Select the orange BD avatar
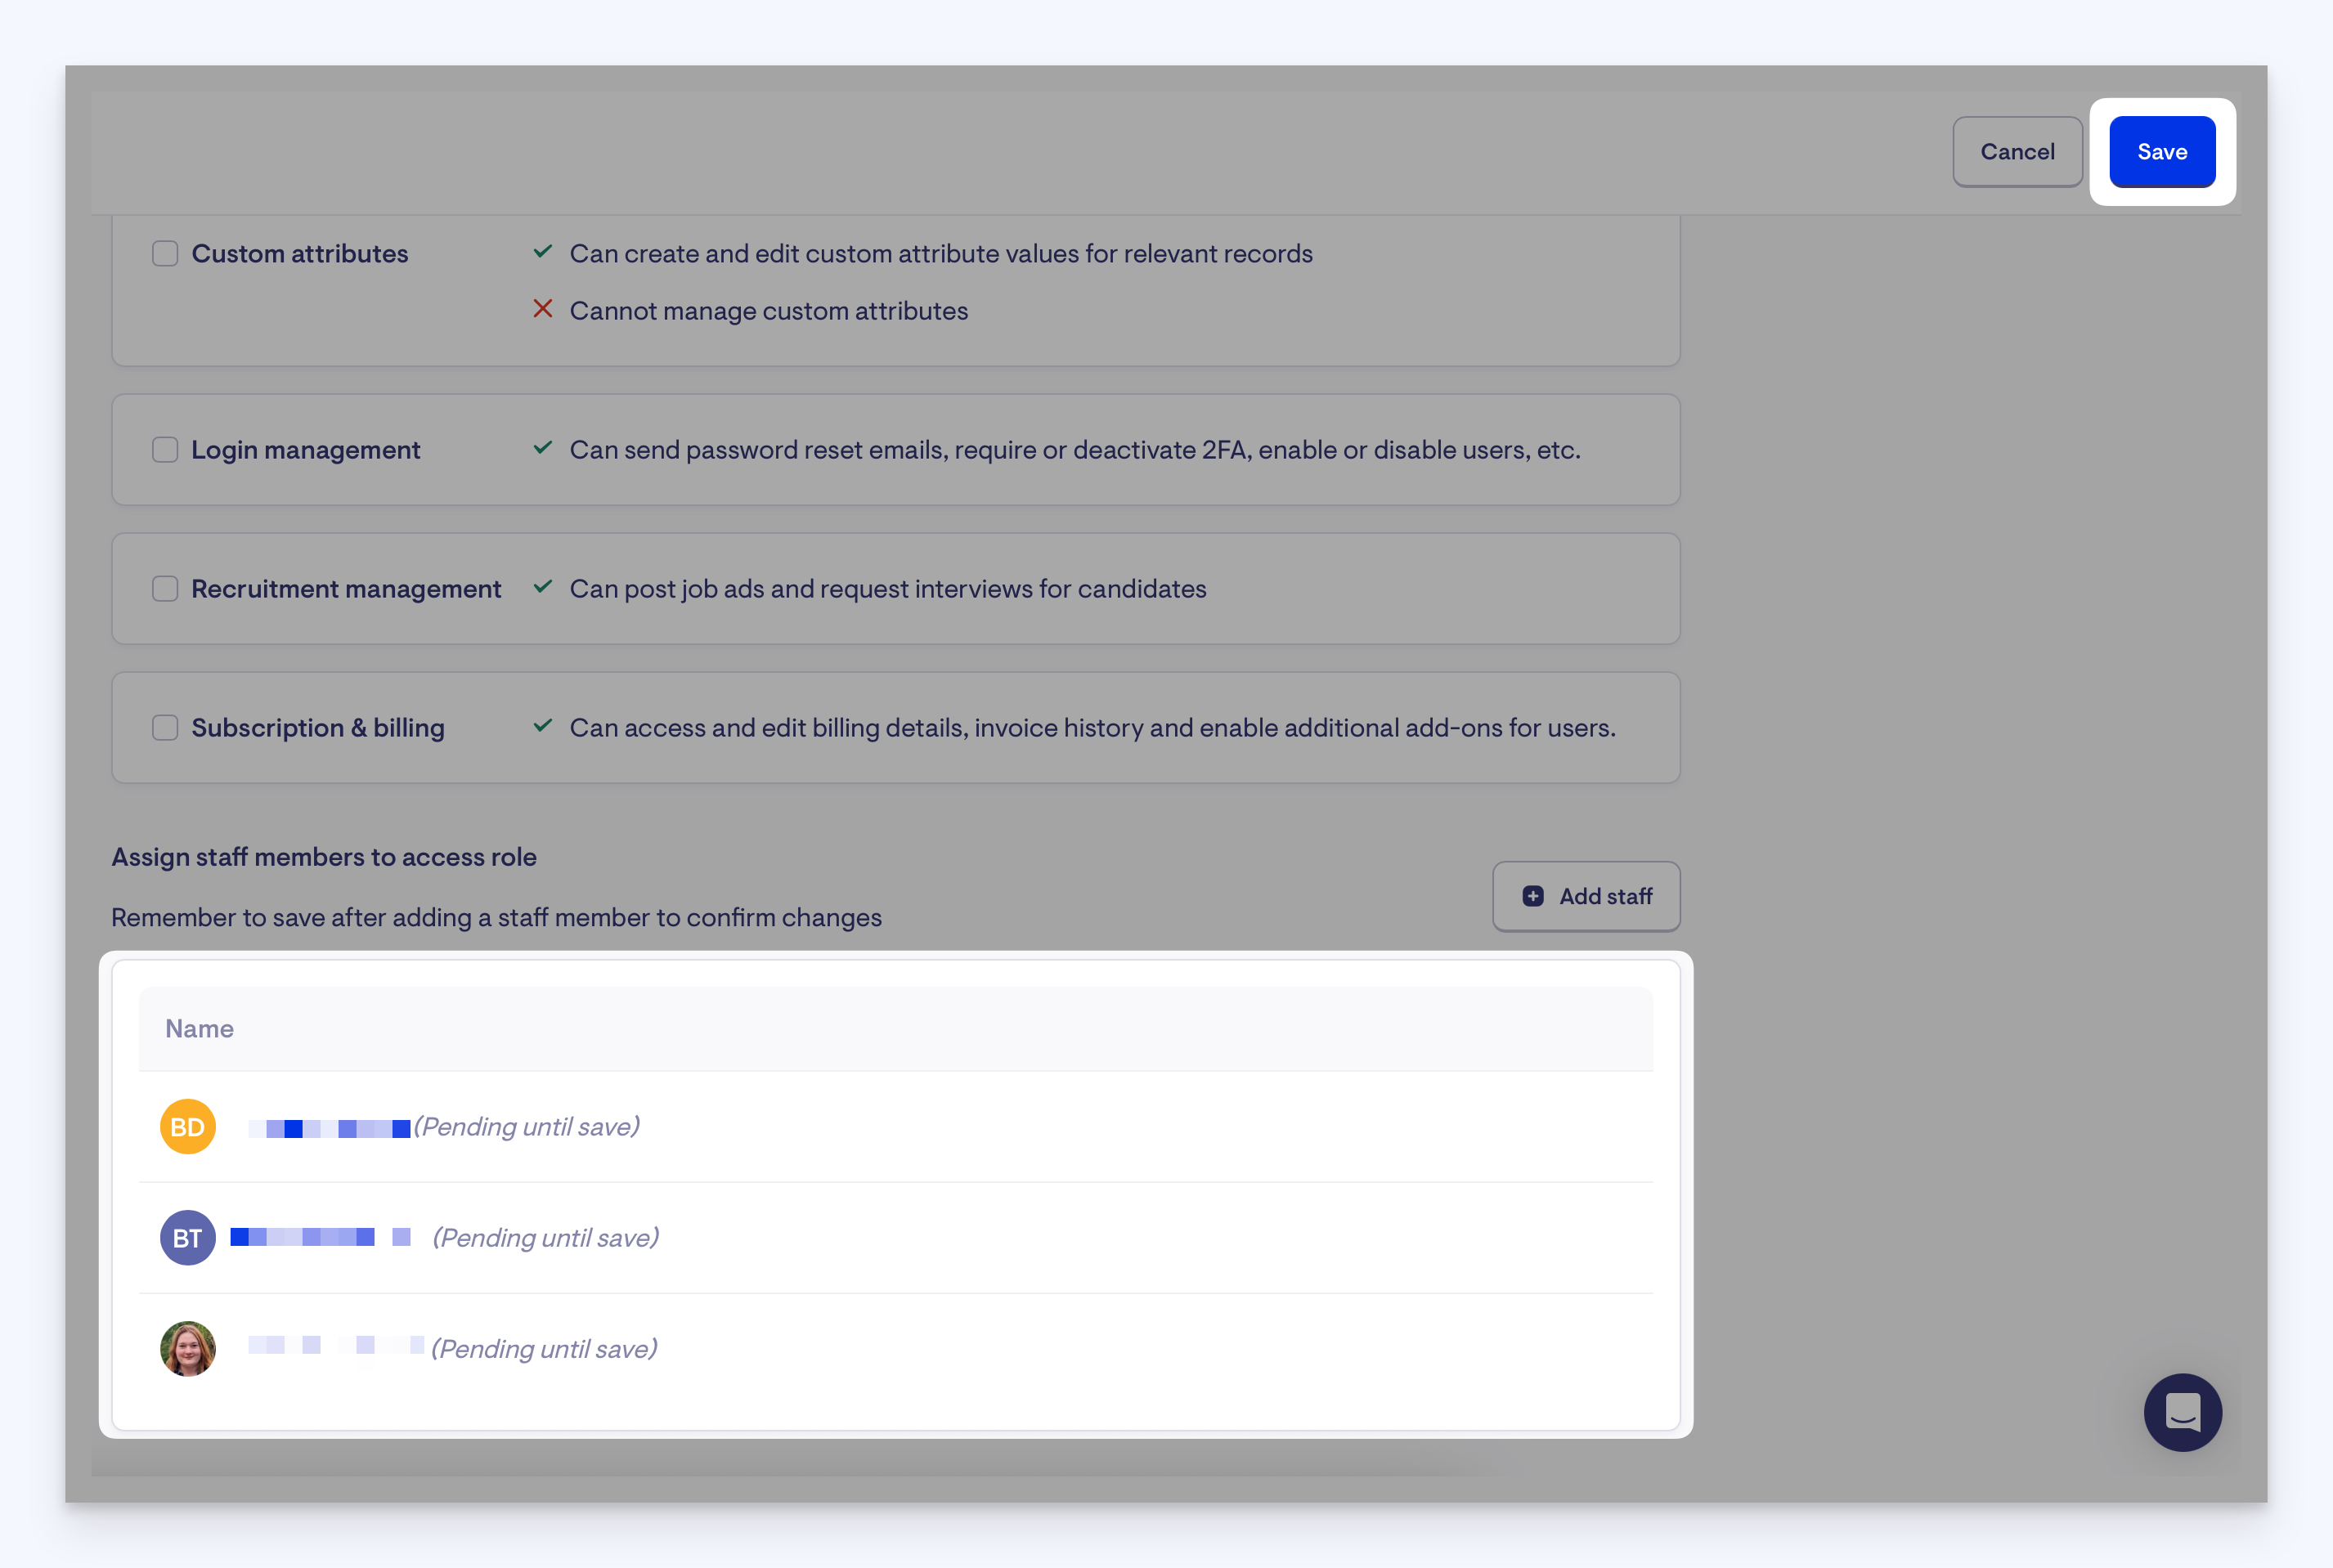The image size is (2333, 1568). tap(188, 1127)
